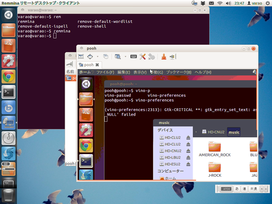The width and height of the screenshot is (272, 204).
Task: Launch remote desktop Chrome icon
Action: [x=86, y=146]
